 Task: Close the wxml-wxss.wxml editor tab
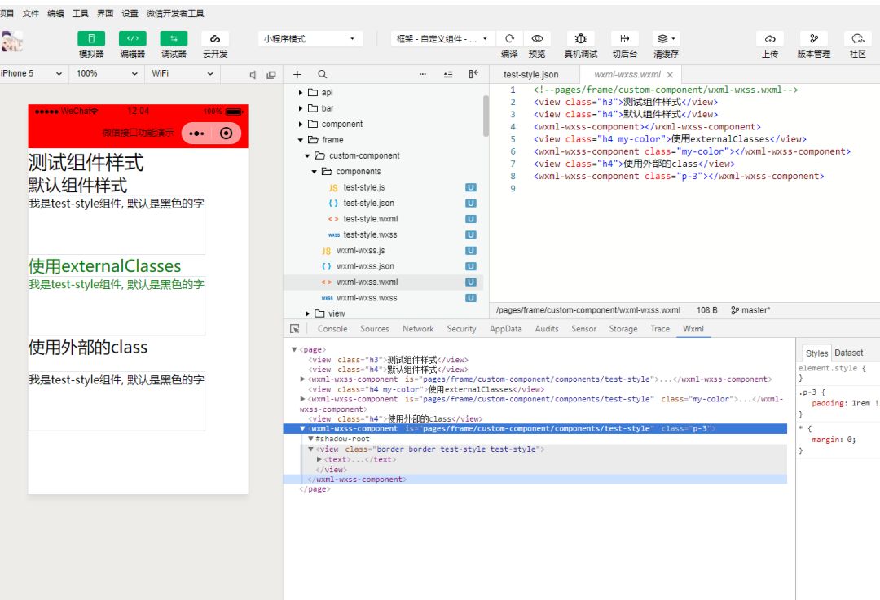click(x=670, y=75)
